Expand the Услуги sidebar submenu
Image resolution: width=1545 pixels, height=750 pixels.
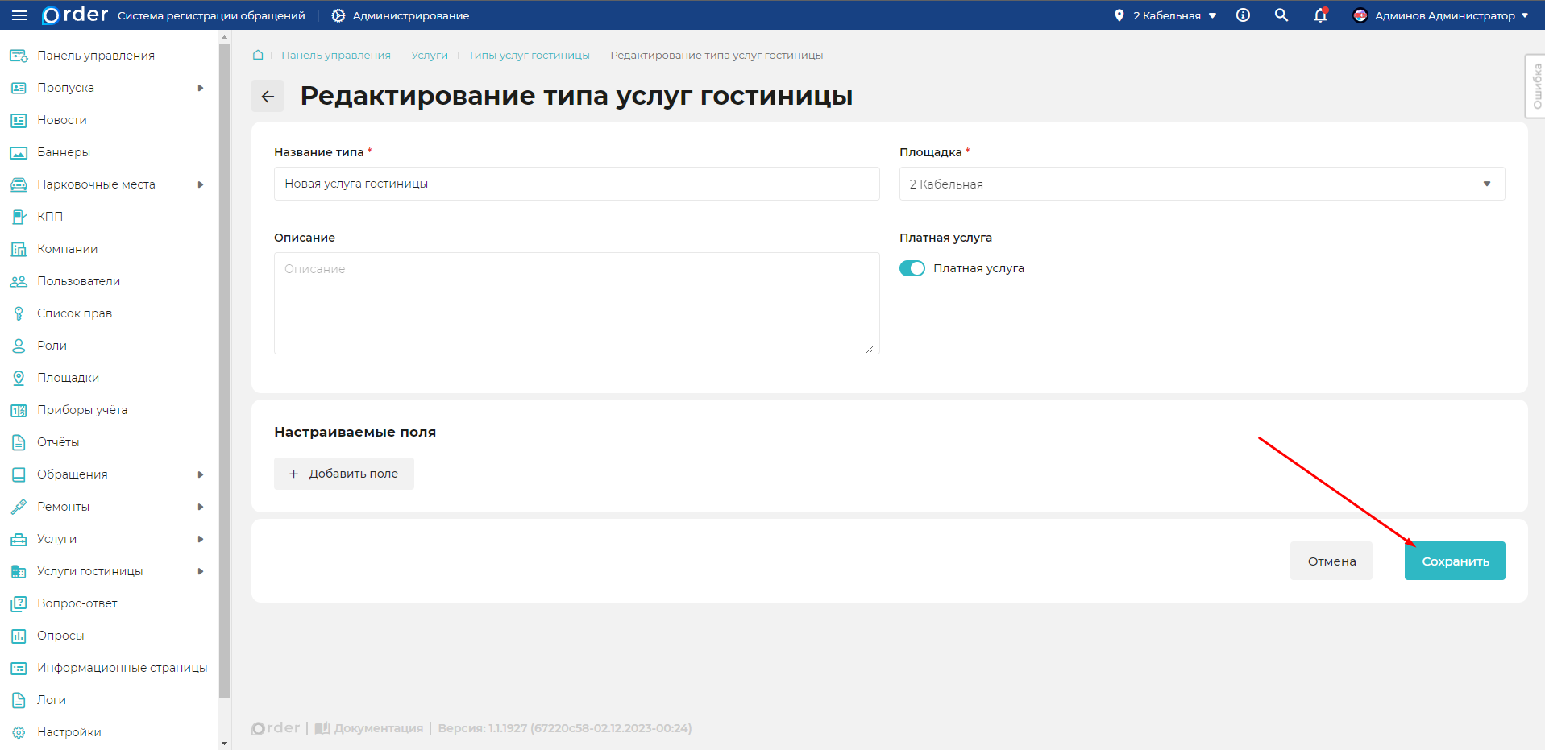[x=57, y=538]
